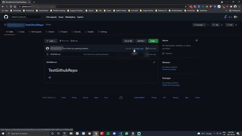Open the Technology bookmarks folder

16,11
